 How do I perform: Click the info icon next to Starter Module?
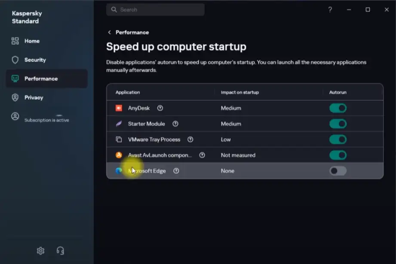175,124
